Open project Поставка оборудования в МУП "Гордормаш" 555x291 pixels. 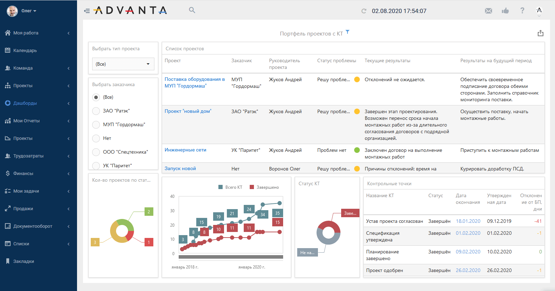tap(194, 83)
